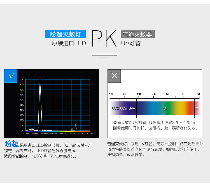The height and width of the screenshot is (185, 210).
Task: Click the large blue 盼超 heading
Action: [x=11, y=144]
